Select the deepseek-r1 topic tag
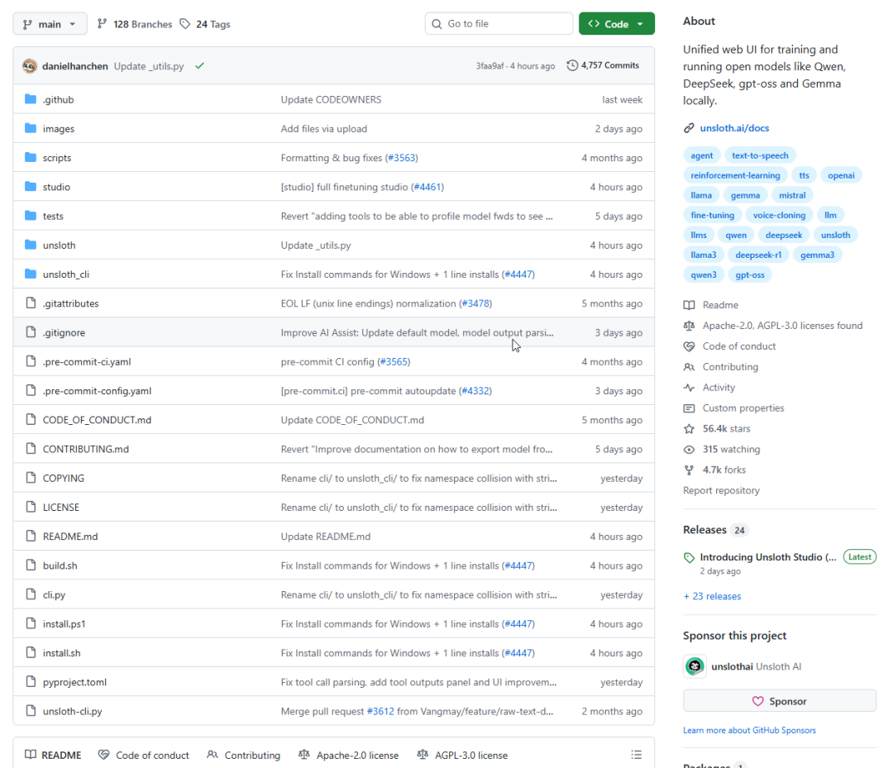The height and width of the screenshot is (768, 893). (x=758, y=255)
